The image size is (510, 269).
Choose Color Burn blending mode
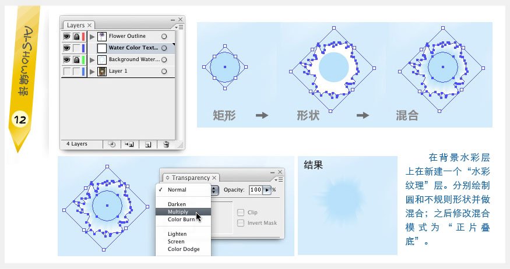click(184, 220)
